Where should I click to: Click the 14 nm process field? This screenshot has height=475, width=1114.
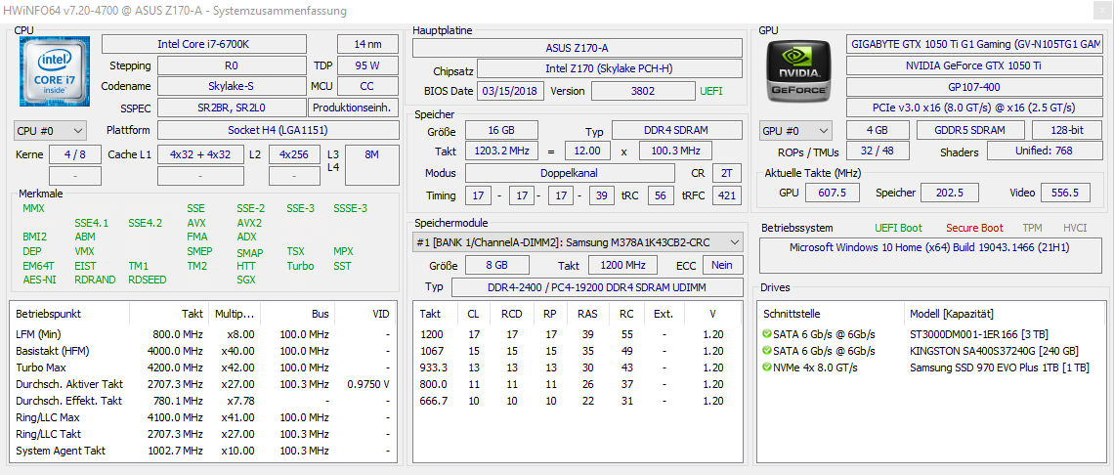(x=367, y=44)
